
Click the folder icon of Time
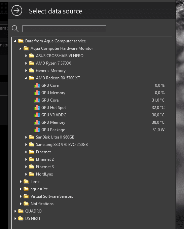pos(26,181)
